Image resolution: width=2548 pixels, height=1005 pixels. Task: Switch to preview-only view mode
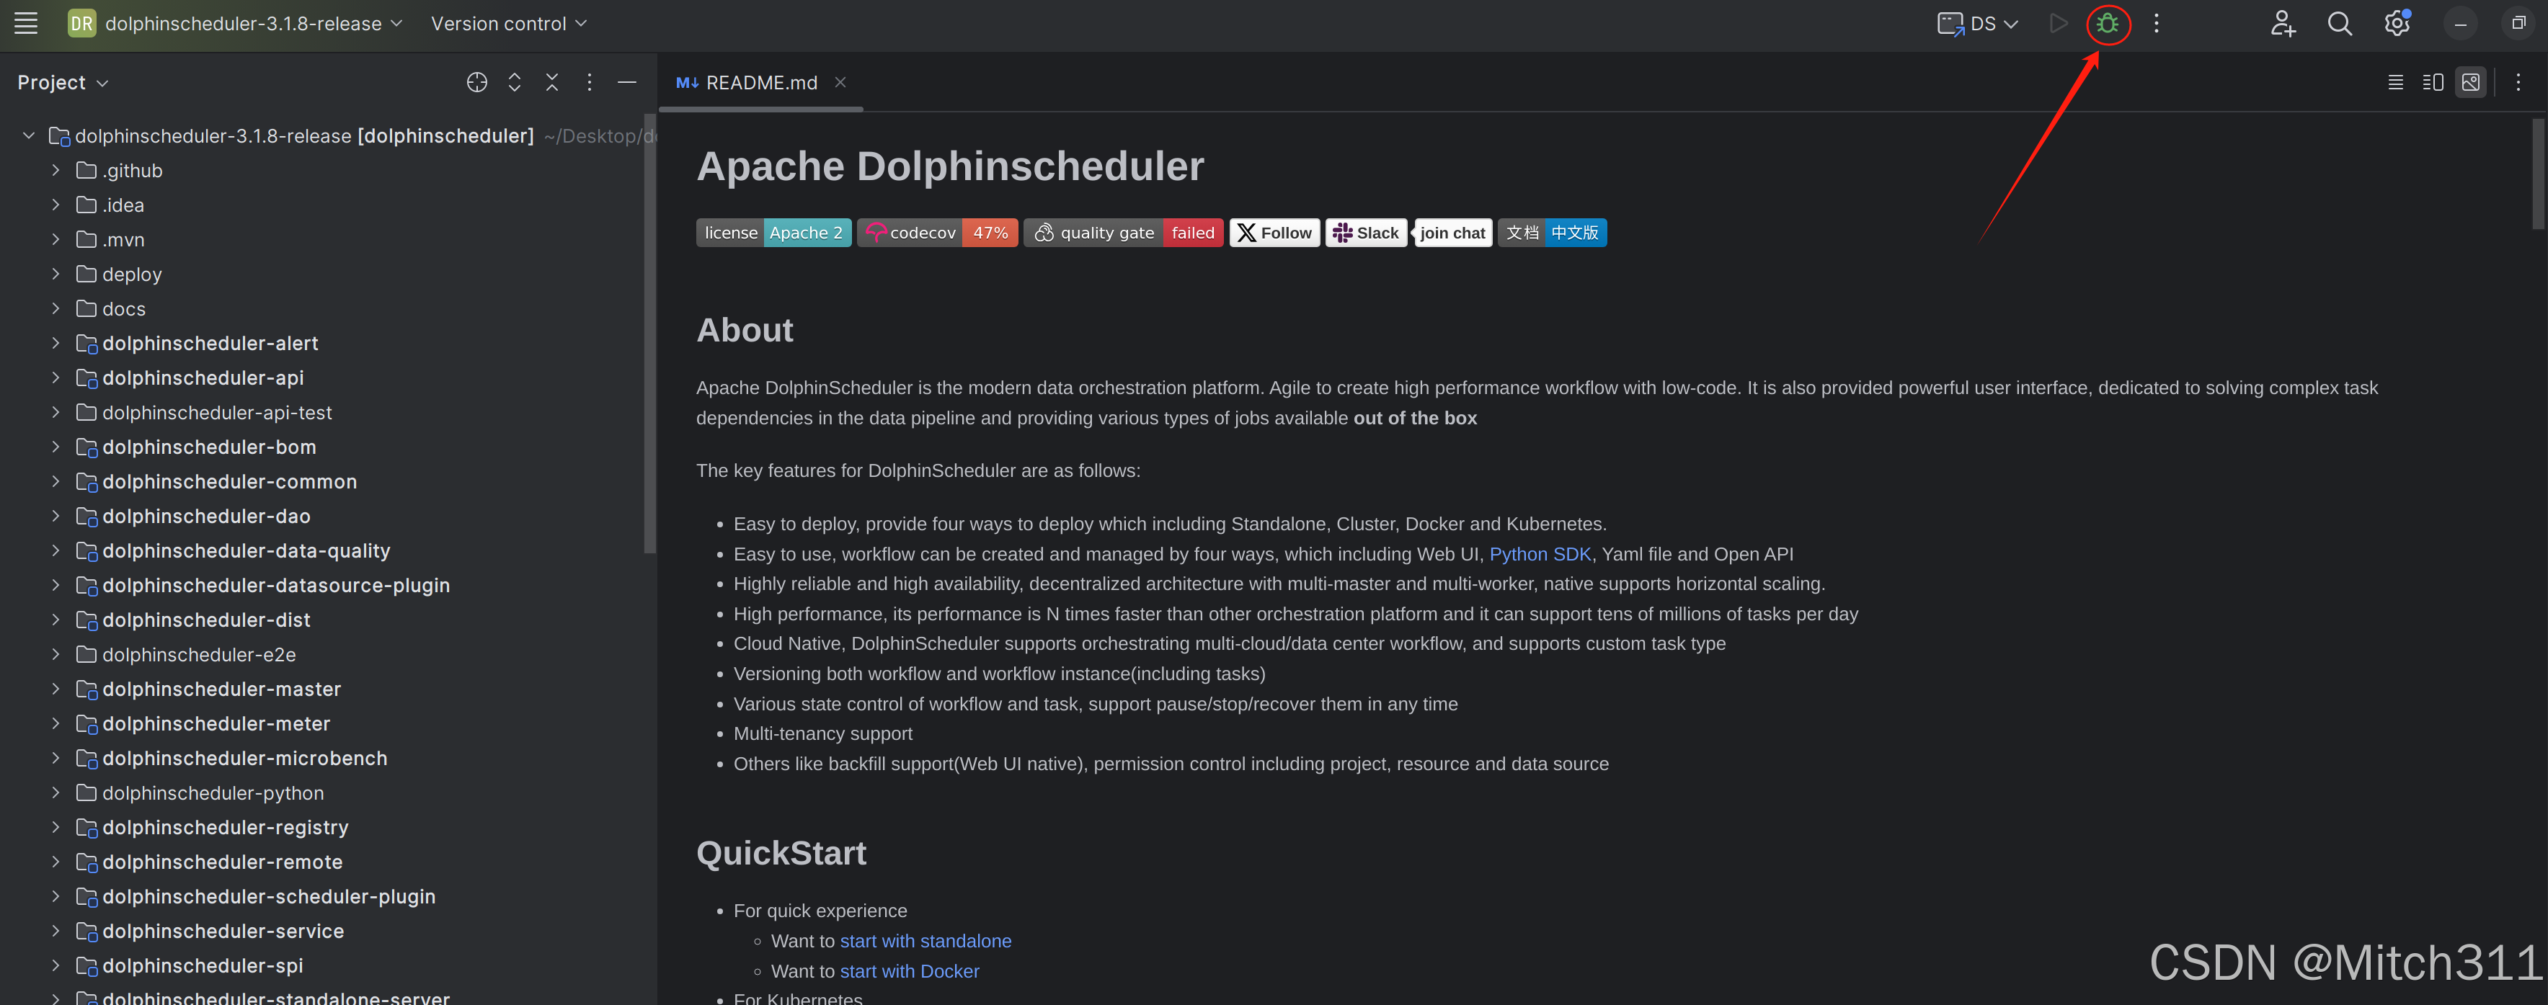(2470, 83)
